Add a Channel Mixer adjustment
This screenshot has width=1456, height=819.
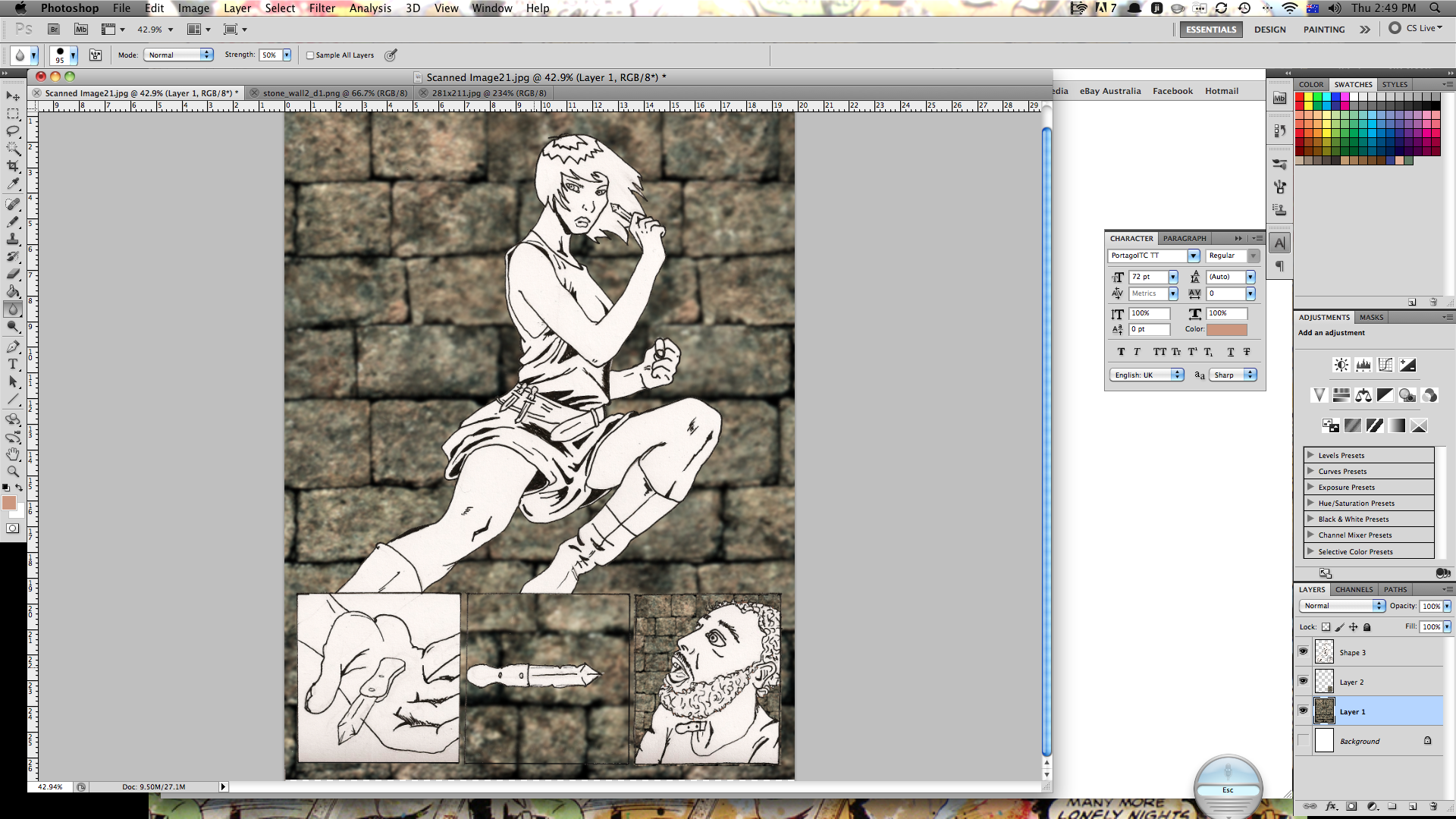(1429, 395)
